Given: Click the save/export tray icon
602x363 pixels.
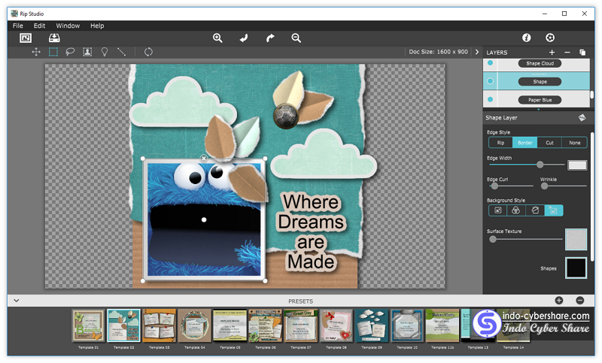Looking at the screenshot, I should pos(54,38).
